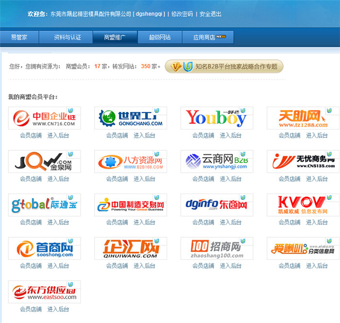Open the 资料与认证 tab
Screen dimensions: 340x323
click(68, 37)
